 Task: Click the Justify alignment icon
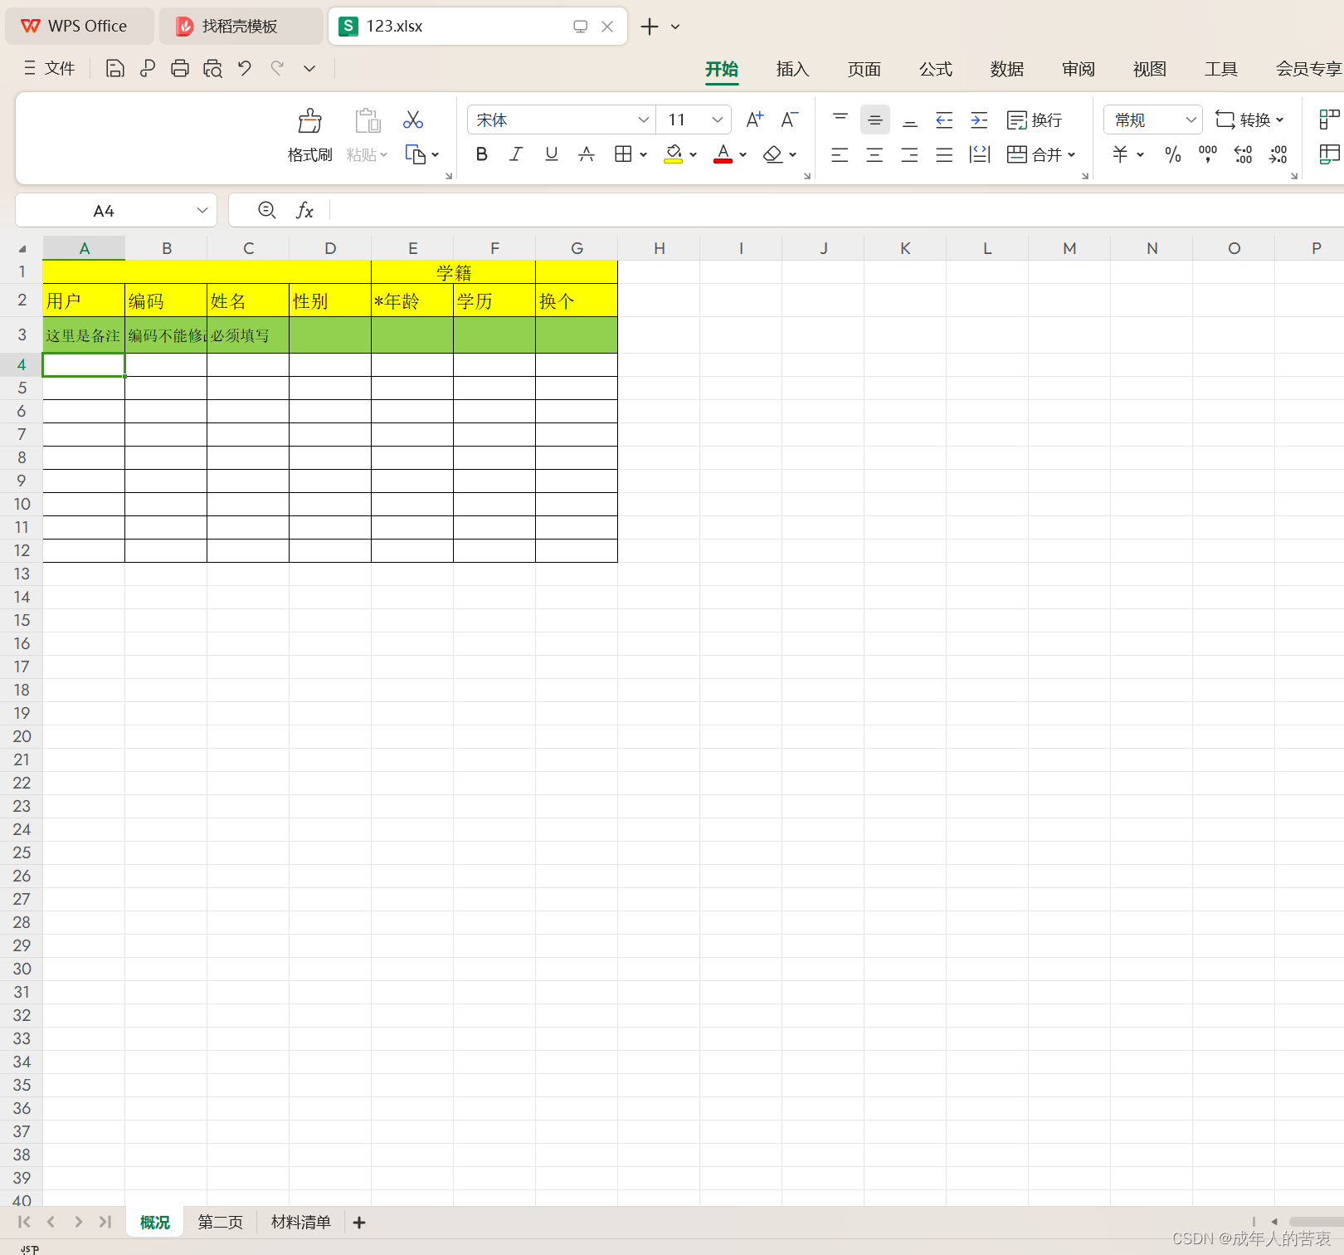(x=944, y=154)
